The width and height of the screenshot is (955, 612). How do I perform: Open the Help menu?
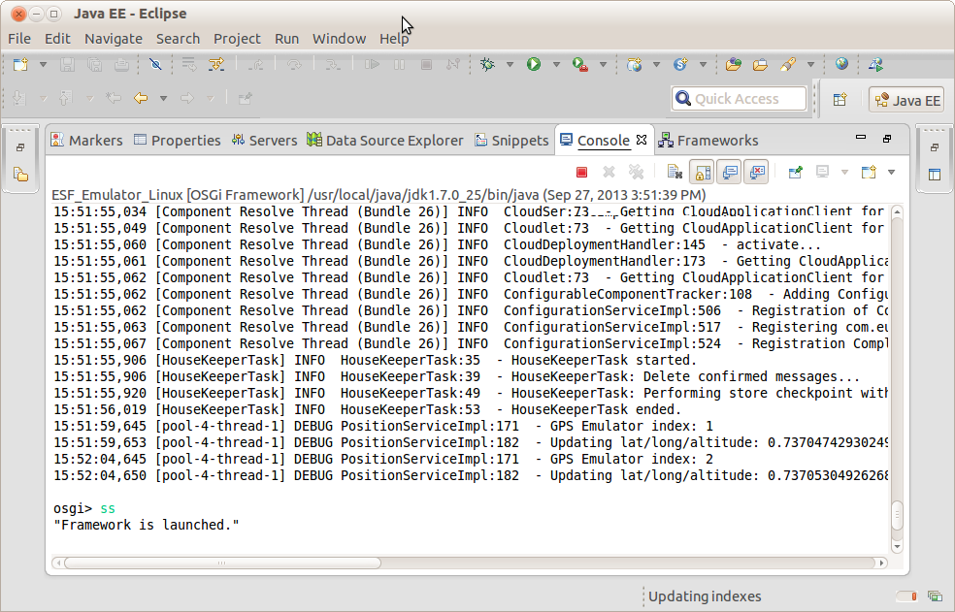point(394,39)
